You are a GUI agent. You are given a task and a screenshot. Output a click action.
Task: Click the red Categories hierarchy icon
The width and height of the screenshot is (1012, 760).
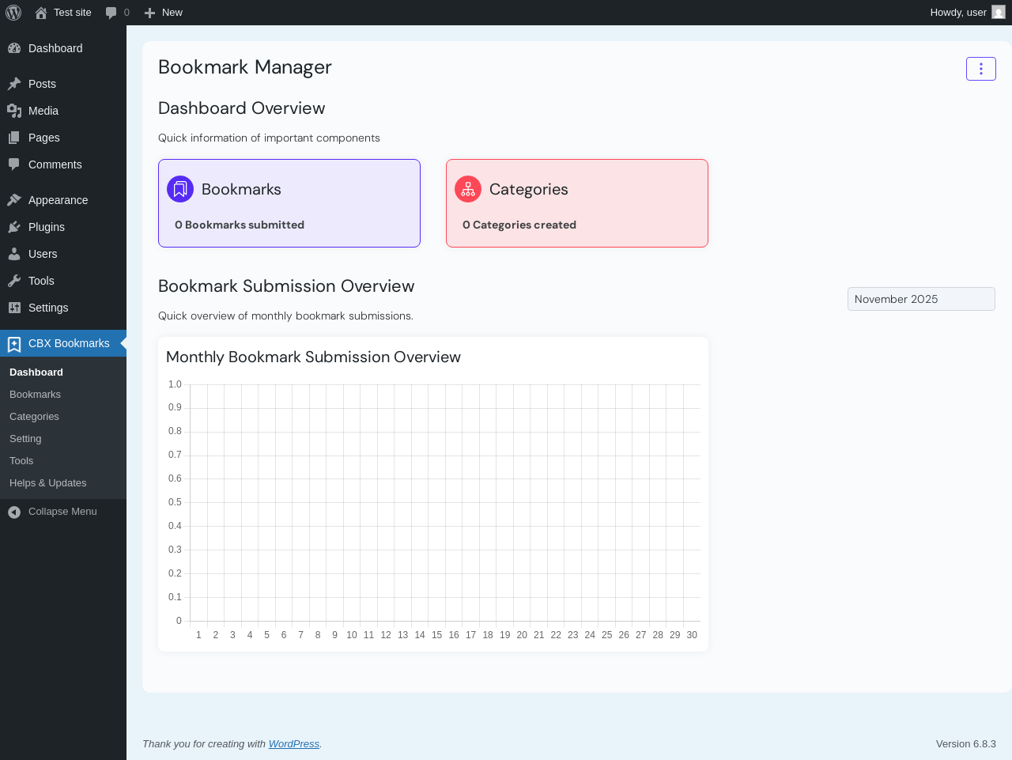pyautogui.click(x=468, y=189)
